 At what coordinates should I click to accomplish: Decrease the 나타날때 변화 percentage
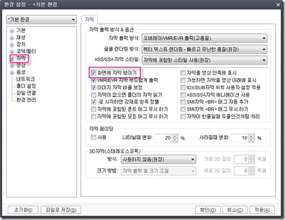(x=175, y=140)
